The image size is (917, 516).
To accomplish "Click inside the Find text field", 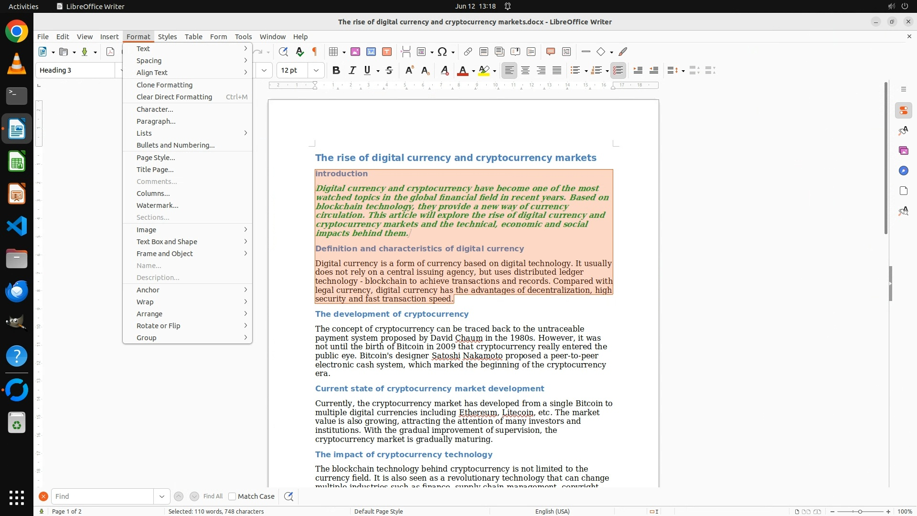I will click(102, 496).
